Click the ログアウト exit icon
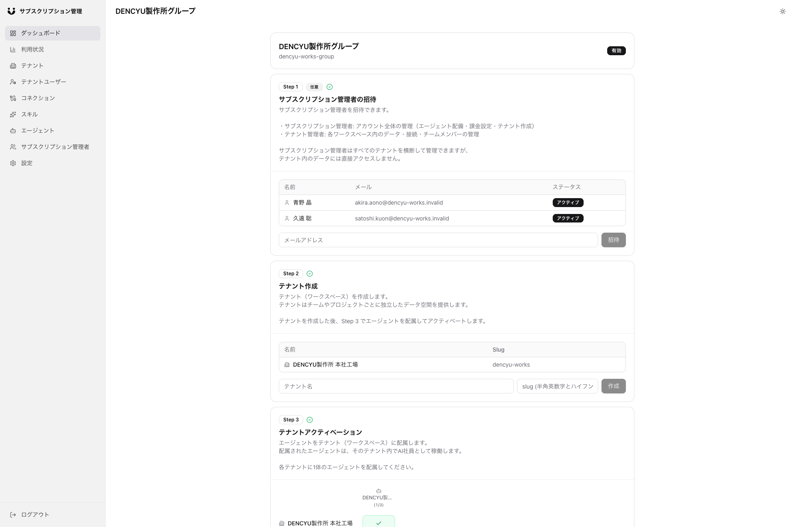Screen dimensions: 799x527 coord(13,515)
